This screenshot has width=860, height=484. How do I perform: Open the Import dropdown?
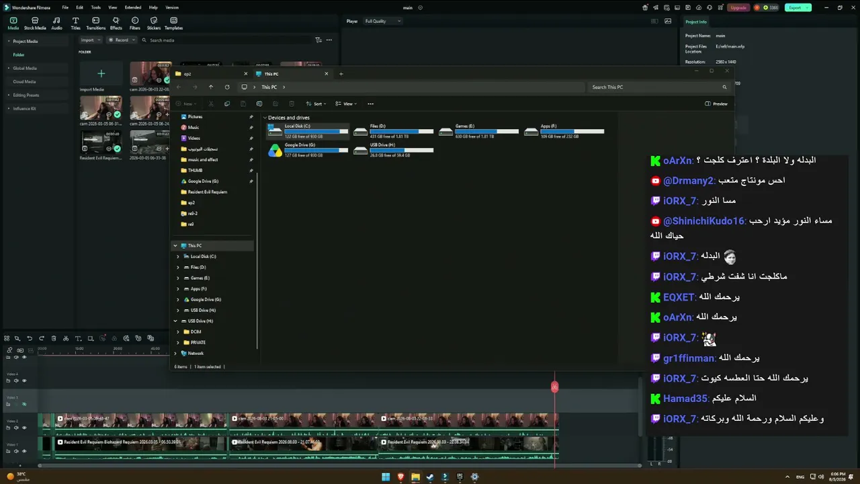click(x=91, y=40)
